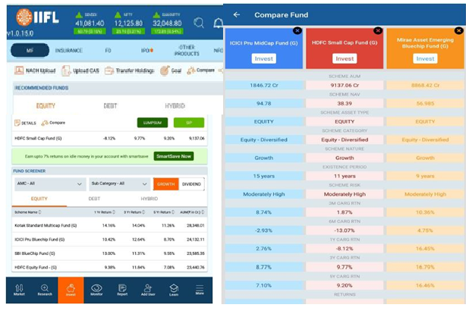The height and width of the screenshot is (311, 472).
Task: Compare HDFC Small Cap recommended fund
Action: click(x=53, y=123)
